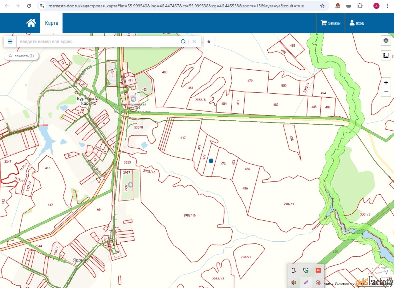The height and width of the screenshot is (288, 394).
Task: Zoom in the map with plus
Action: 386,83
